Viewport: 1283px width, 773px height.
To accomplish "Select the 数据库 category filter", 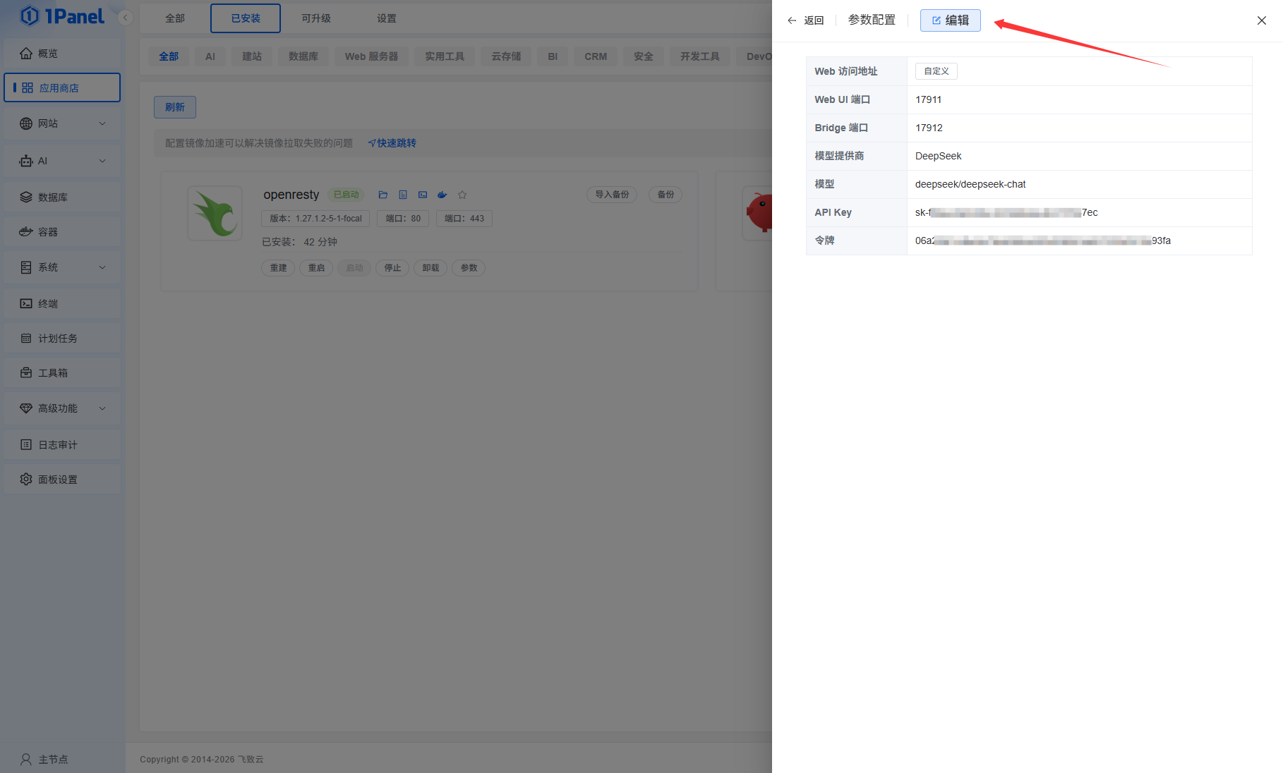I will (303, 56).
